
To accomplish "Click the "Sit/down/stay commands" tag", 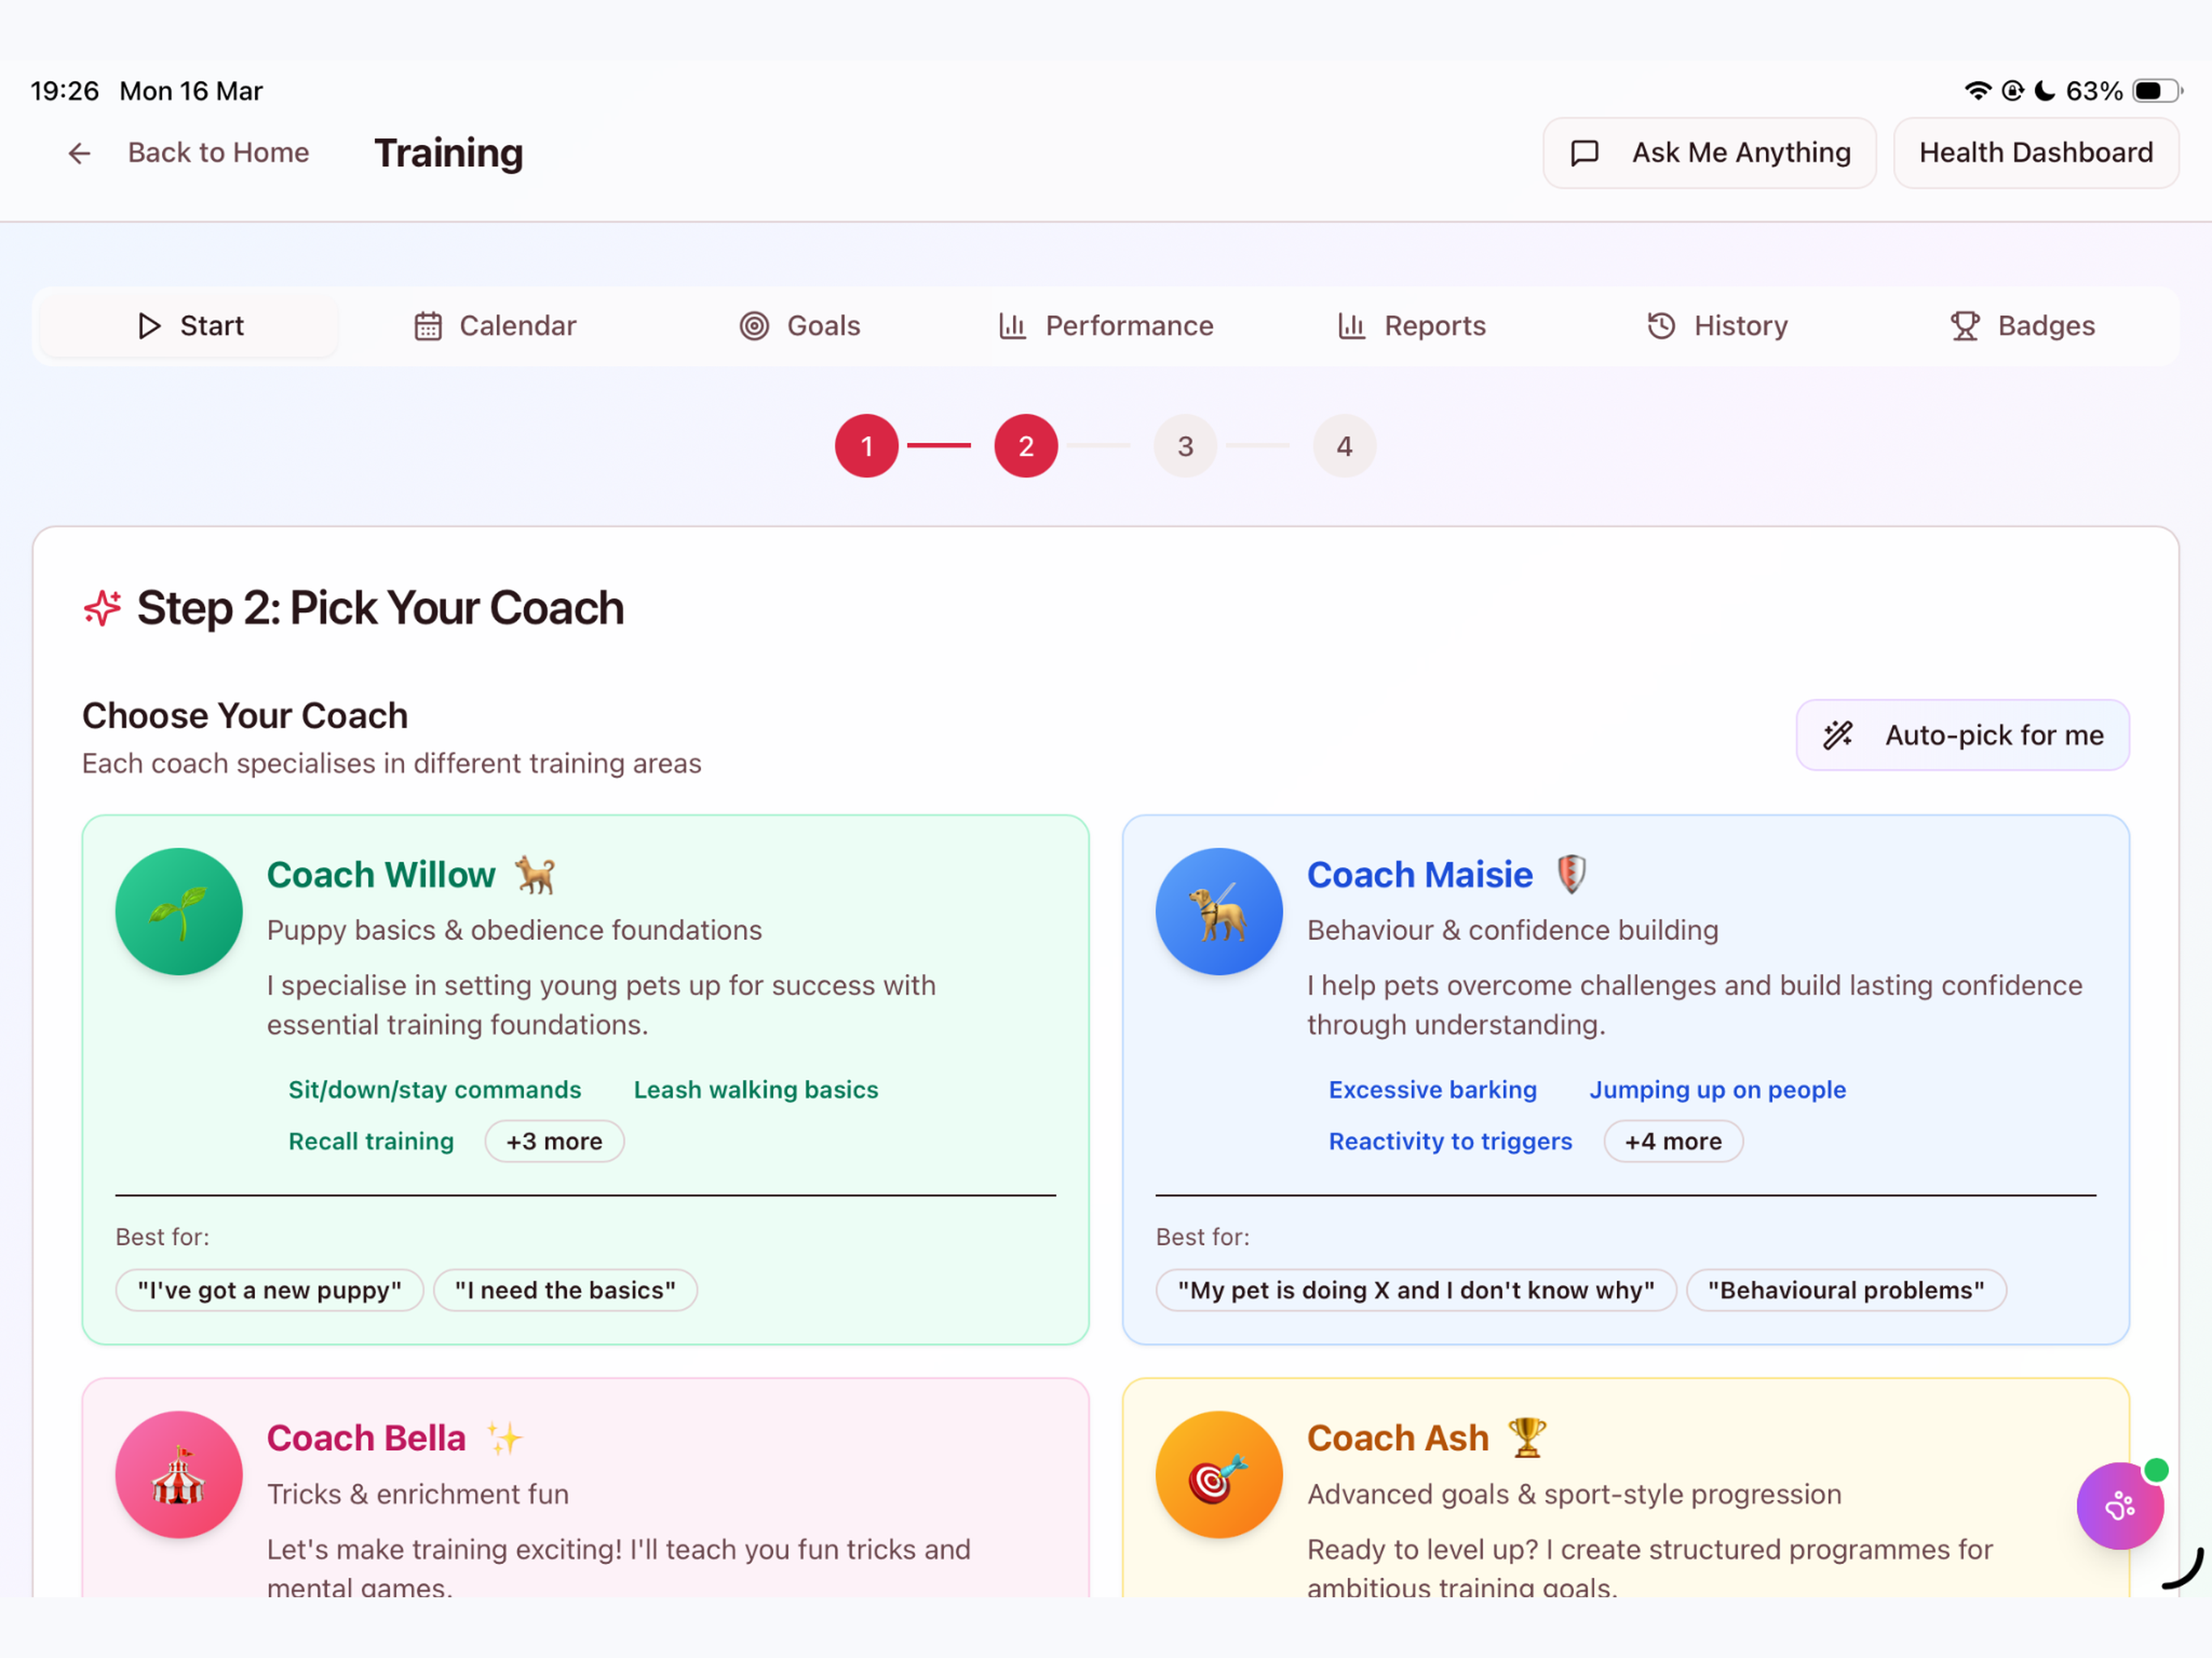I will pos(434,1089).
